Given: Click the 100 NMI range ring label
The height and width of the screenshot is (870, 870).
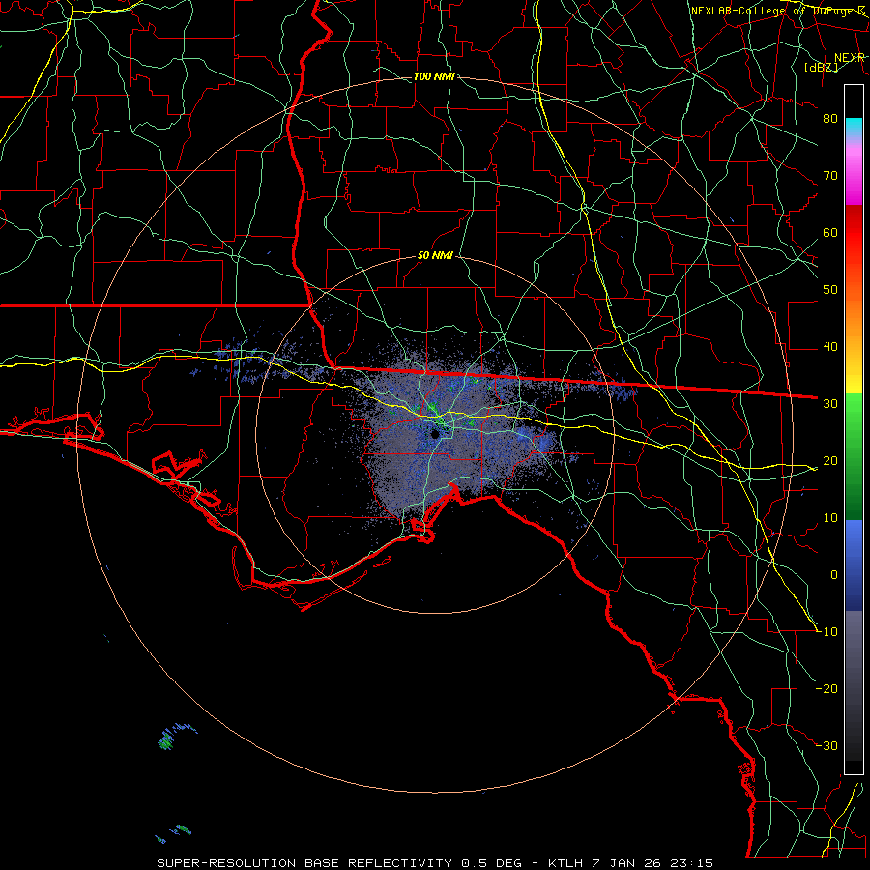Looking at the screenshot, I should [x=434, y=76].
